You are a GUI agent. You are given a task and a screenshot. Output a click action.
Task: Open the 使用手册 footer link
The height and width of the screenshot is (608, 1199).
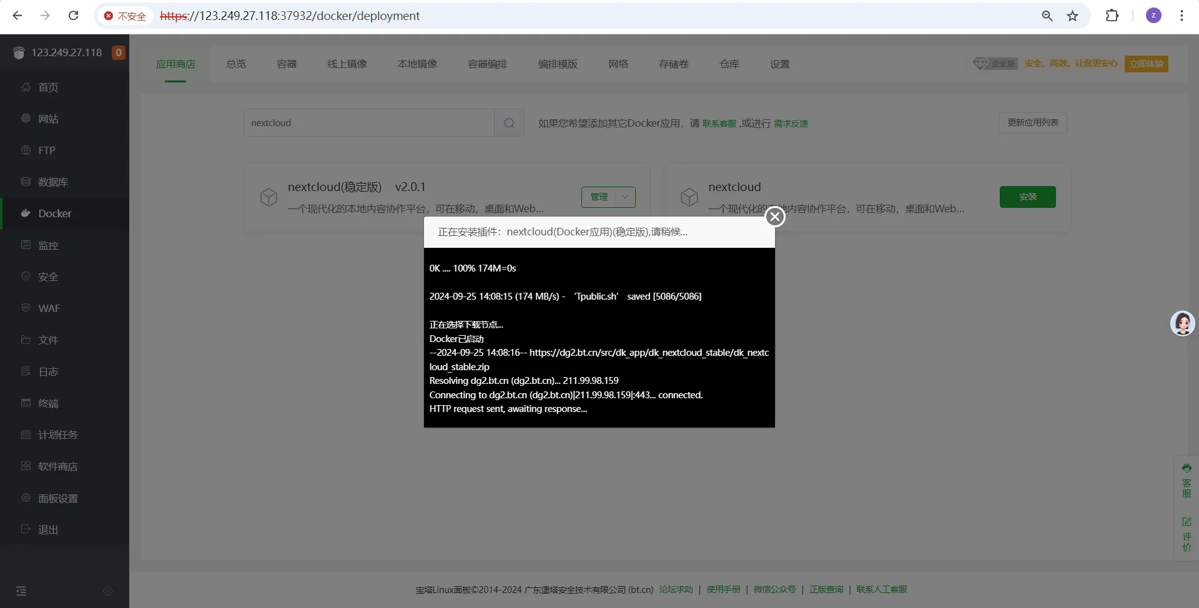[724, 589]
